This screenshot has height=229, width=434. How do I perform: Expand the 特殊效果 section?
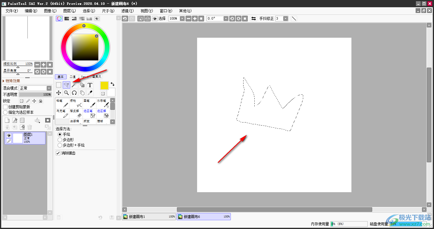coord(11,81)
